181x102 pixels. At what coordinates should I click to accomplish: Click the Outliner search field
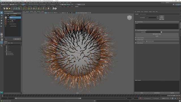point(13,45)
